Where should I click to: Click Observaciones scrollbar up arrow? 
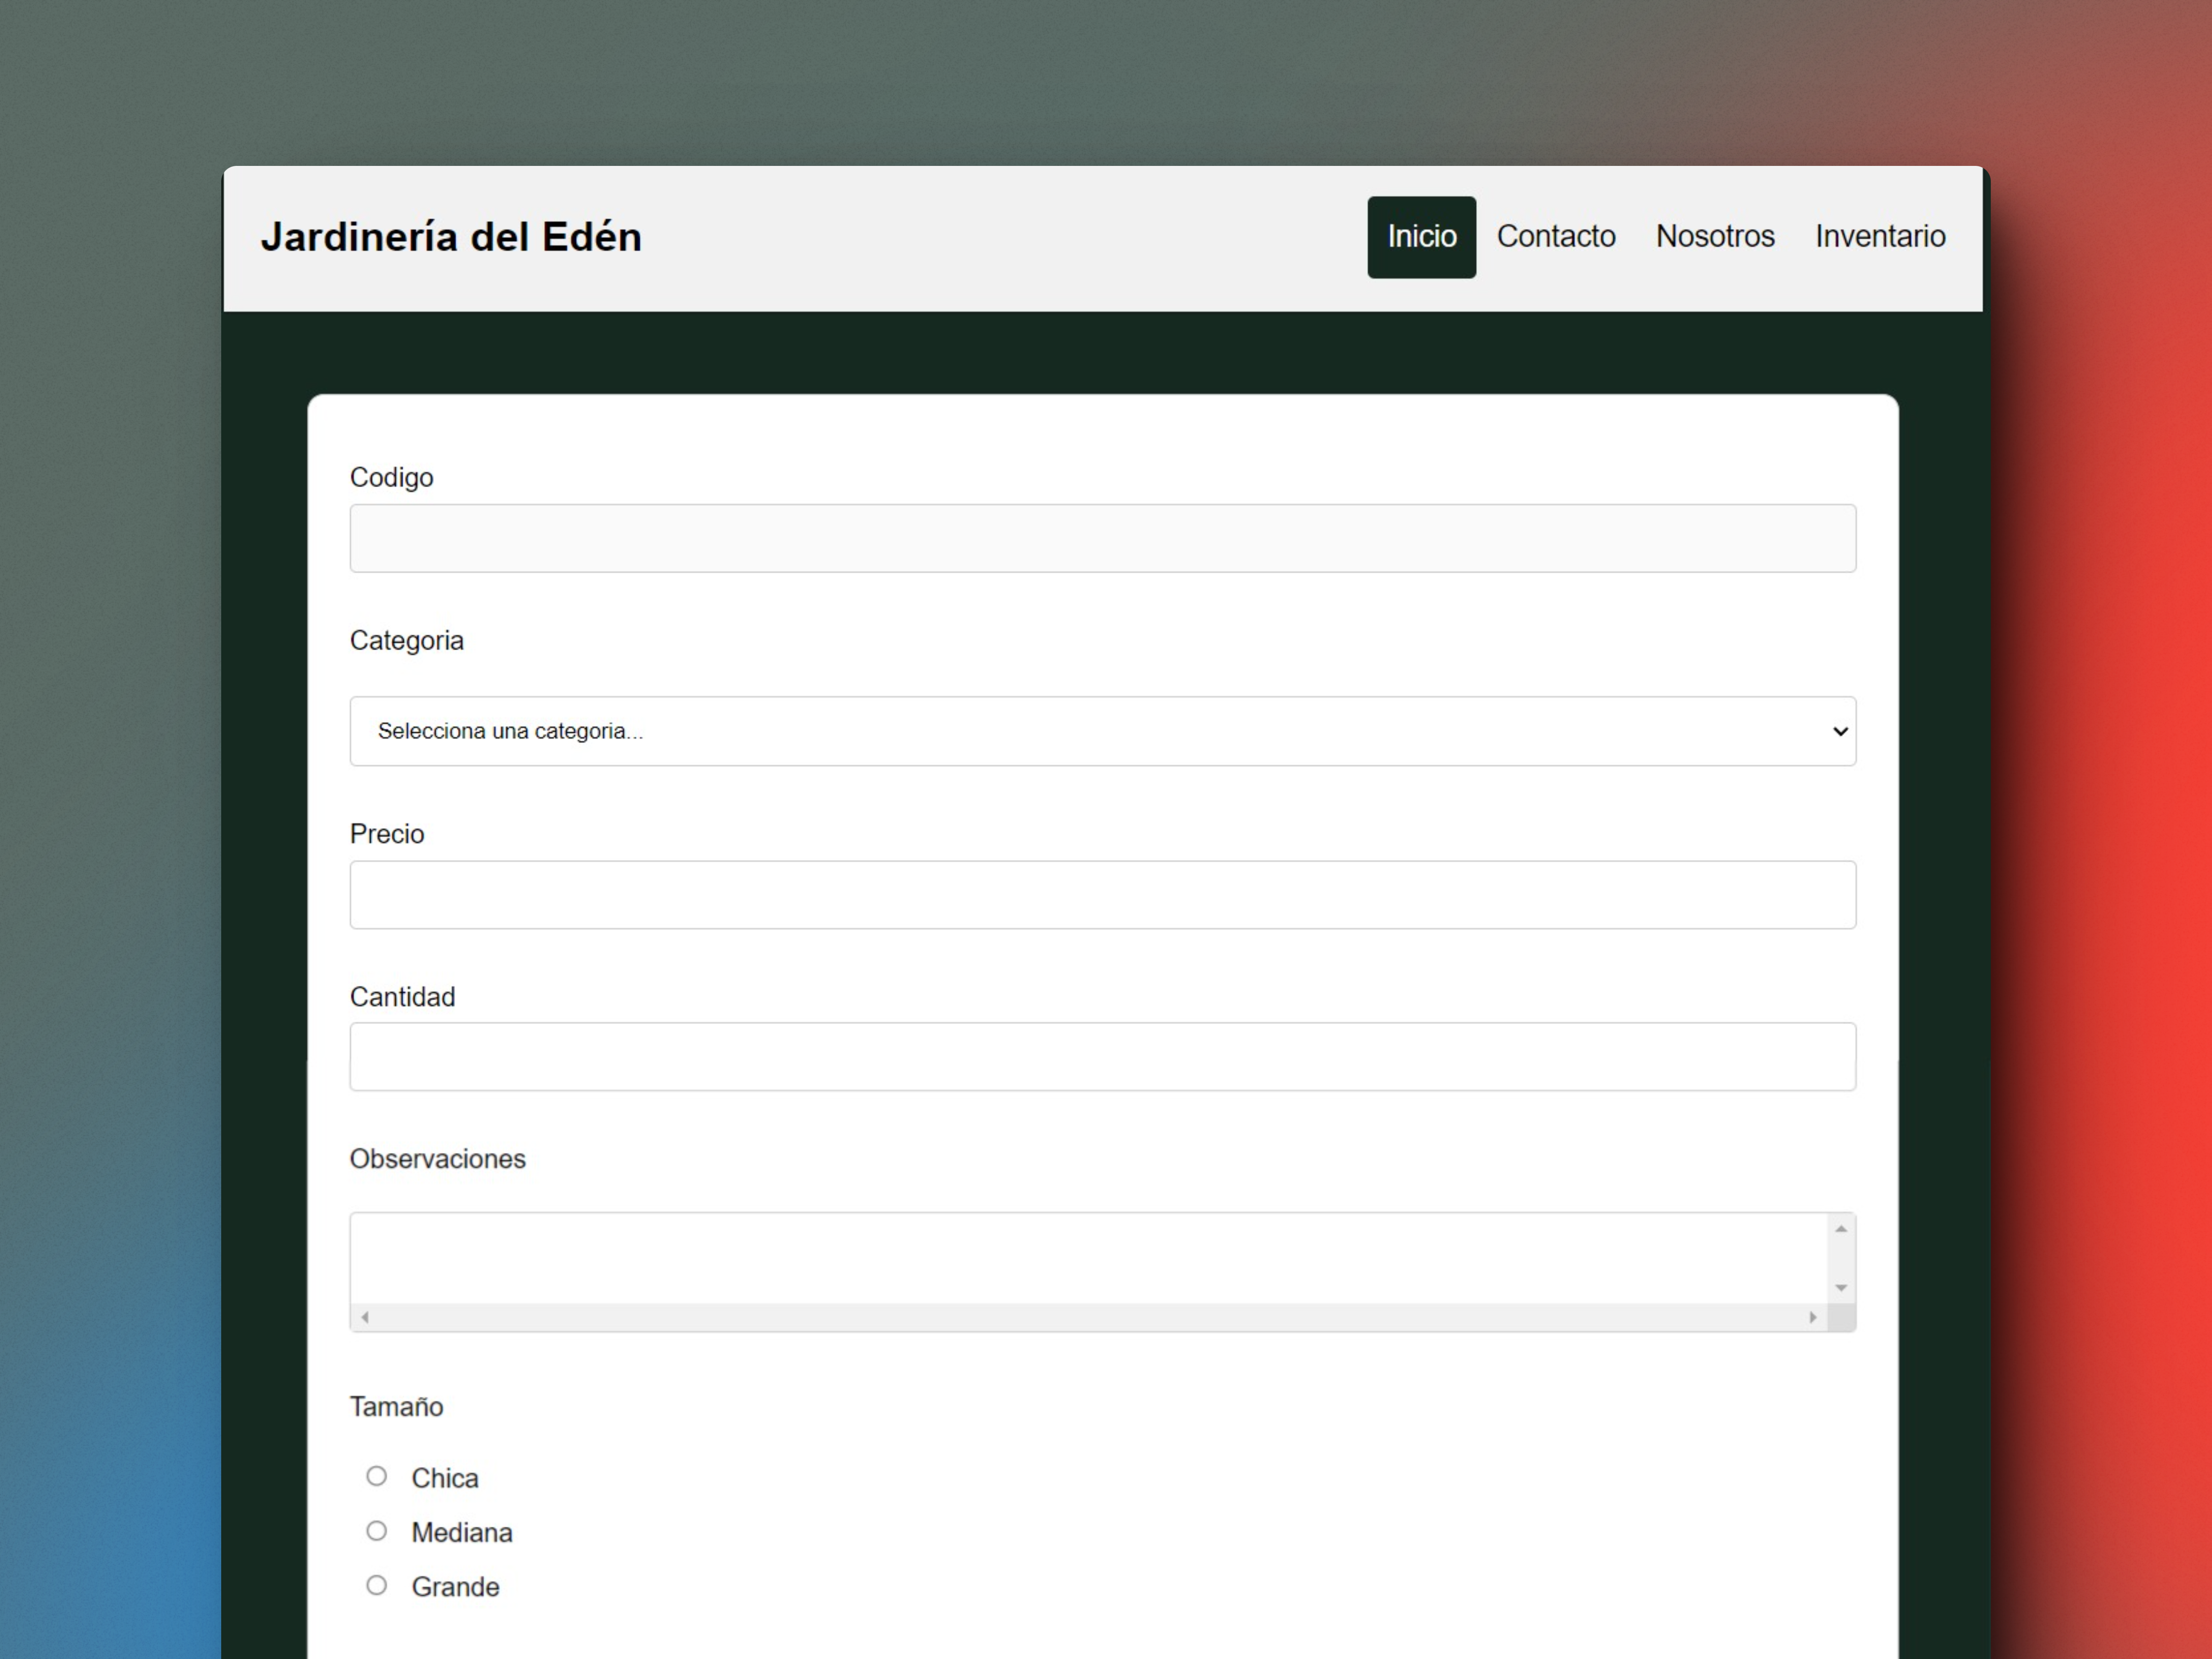click(x=1841, y=1229)
